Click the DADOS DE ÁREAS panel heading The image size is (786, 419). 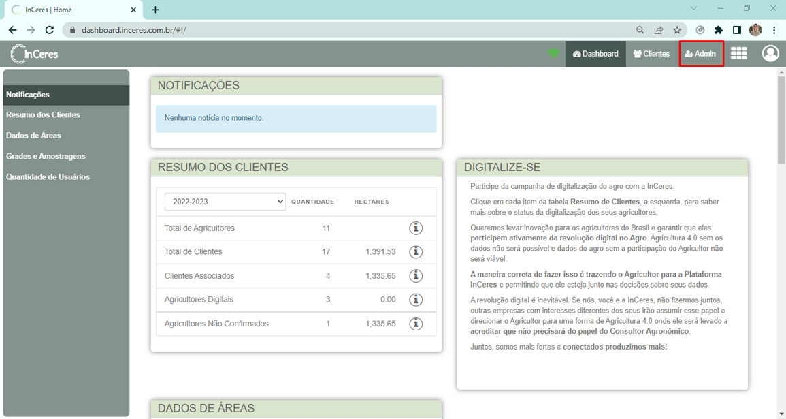coord(206,409)
